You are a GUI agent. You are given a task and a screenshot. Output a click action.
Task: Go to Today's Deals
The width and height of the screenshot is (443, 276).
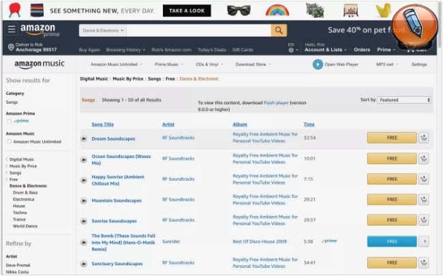point(212,50)
